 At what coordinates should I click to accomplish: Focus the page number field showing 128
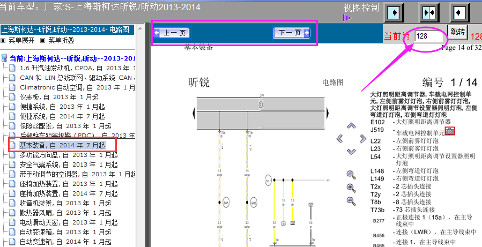[428, 36]
